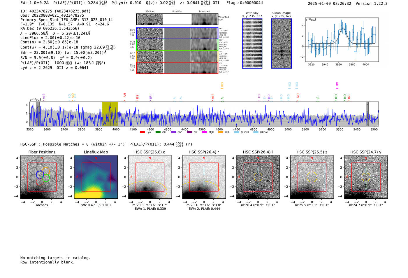The image size is (408, 278).
Task: Click the 'Flags:0x0000004d' header text
Action: [245, 3]
